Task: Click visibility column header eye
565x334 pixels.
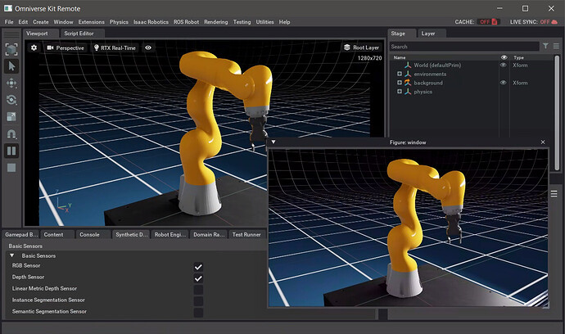Action: 504,57
